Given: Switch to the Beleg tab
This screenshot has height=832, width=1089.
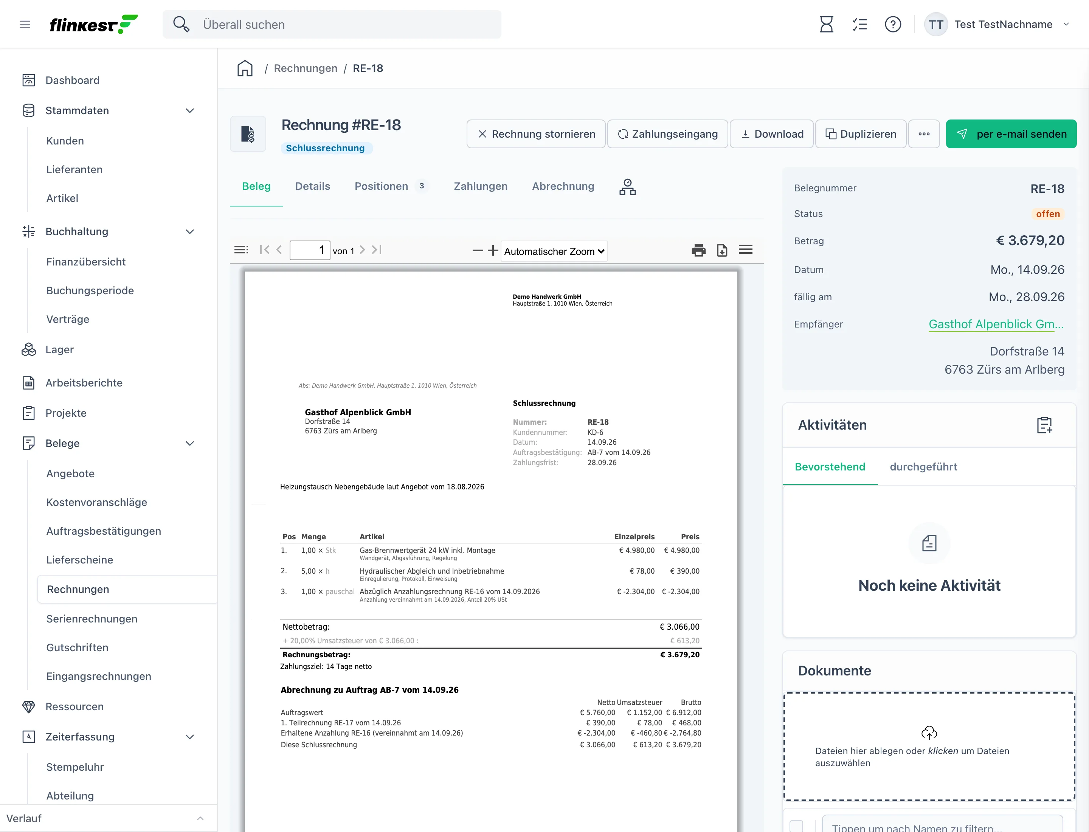Looking at the screenshot, I should [256, 186].
